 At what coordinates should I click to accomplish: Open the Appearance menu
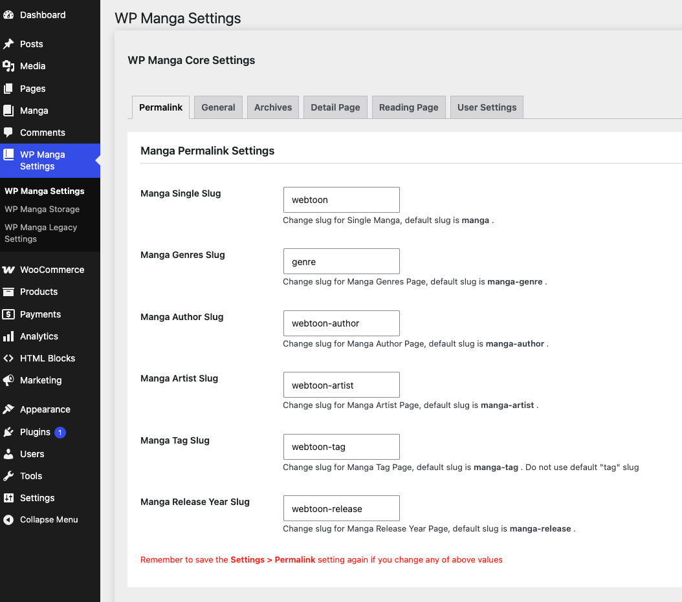click(50, 409)
